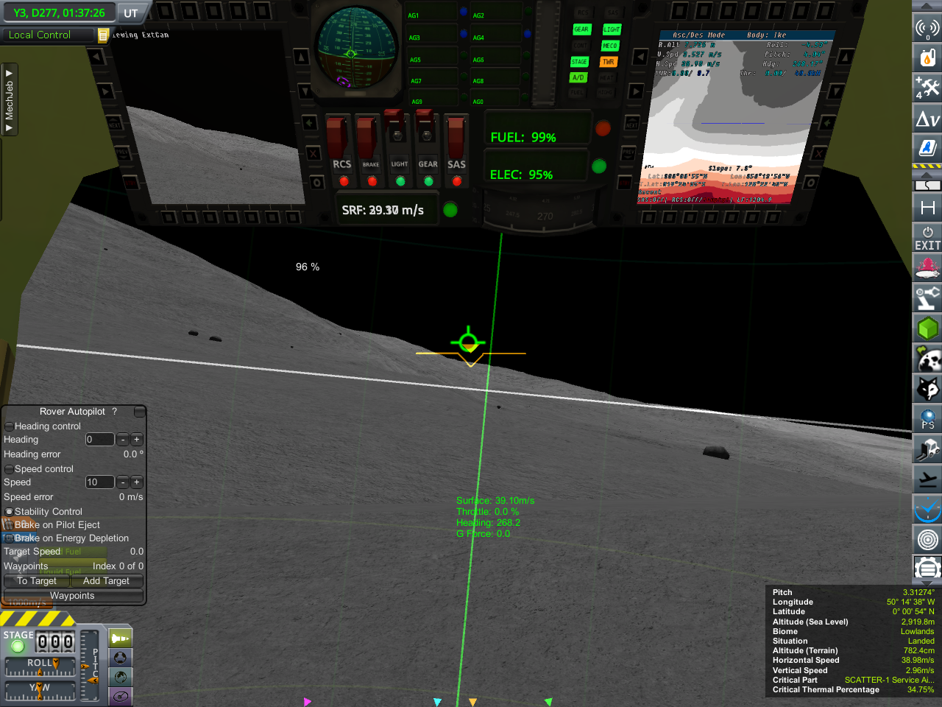Open the clock with checkmark icon
This screenshot has width=942, height=707.
point(927,509)
